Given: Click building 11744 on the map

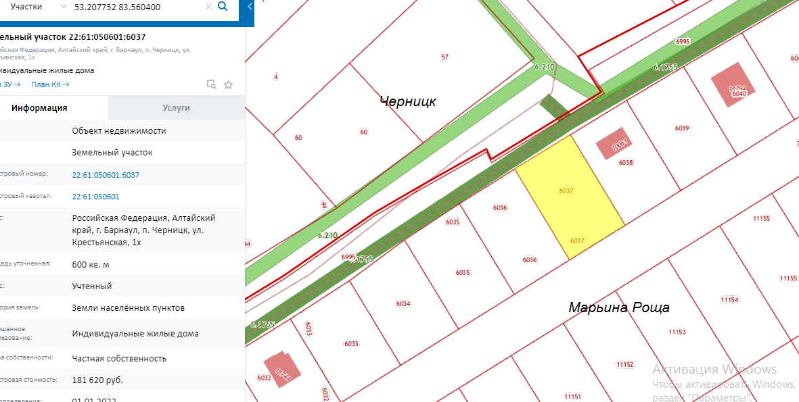Looking at the screenshot, I should pos(282,371).
